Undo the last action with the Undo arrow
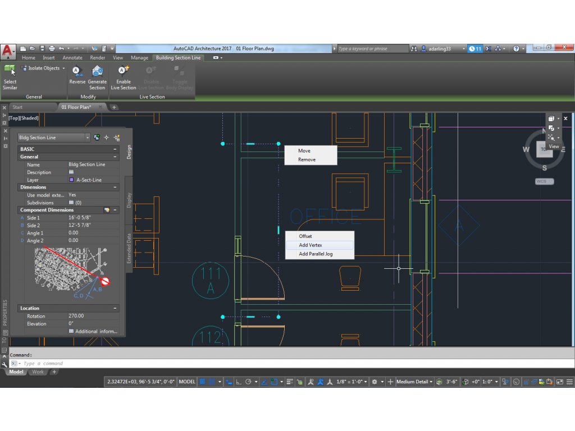 (x=61, y=48)
